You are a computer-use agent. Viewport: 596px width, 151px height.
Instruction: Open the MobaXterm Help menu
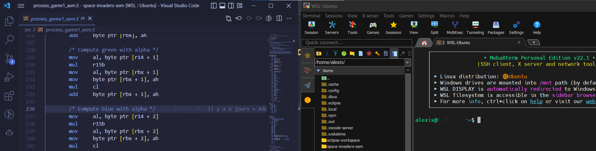pyautogui.click(x=464, y=16)
